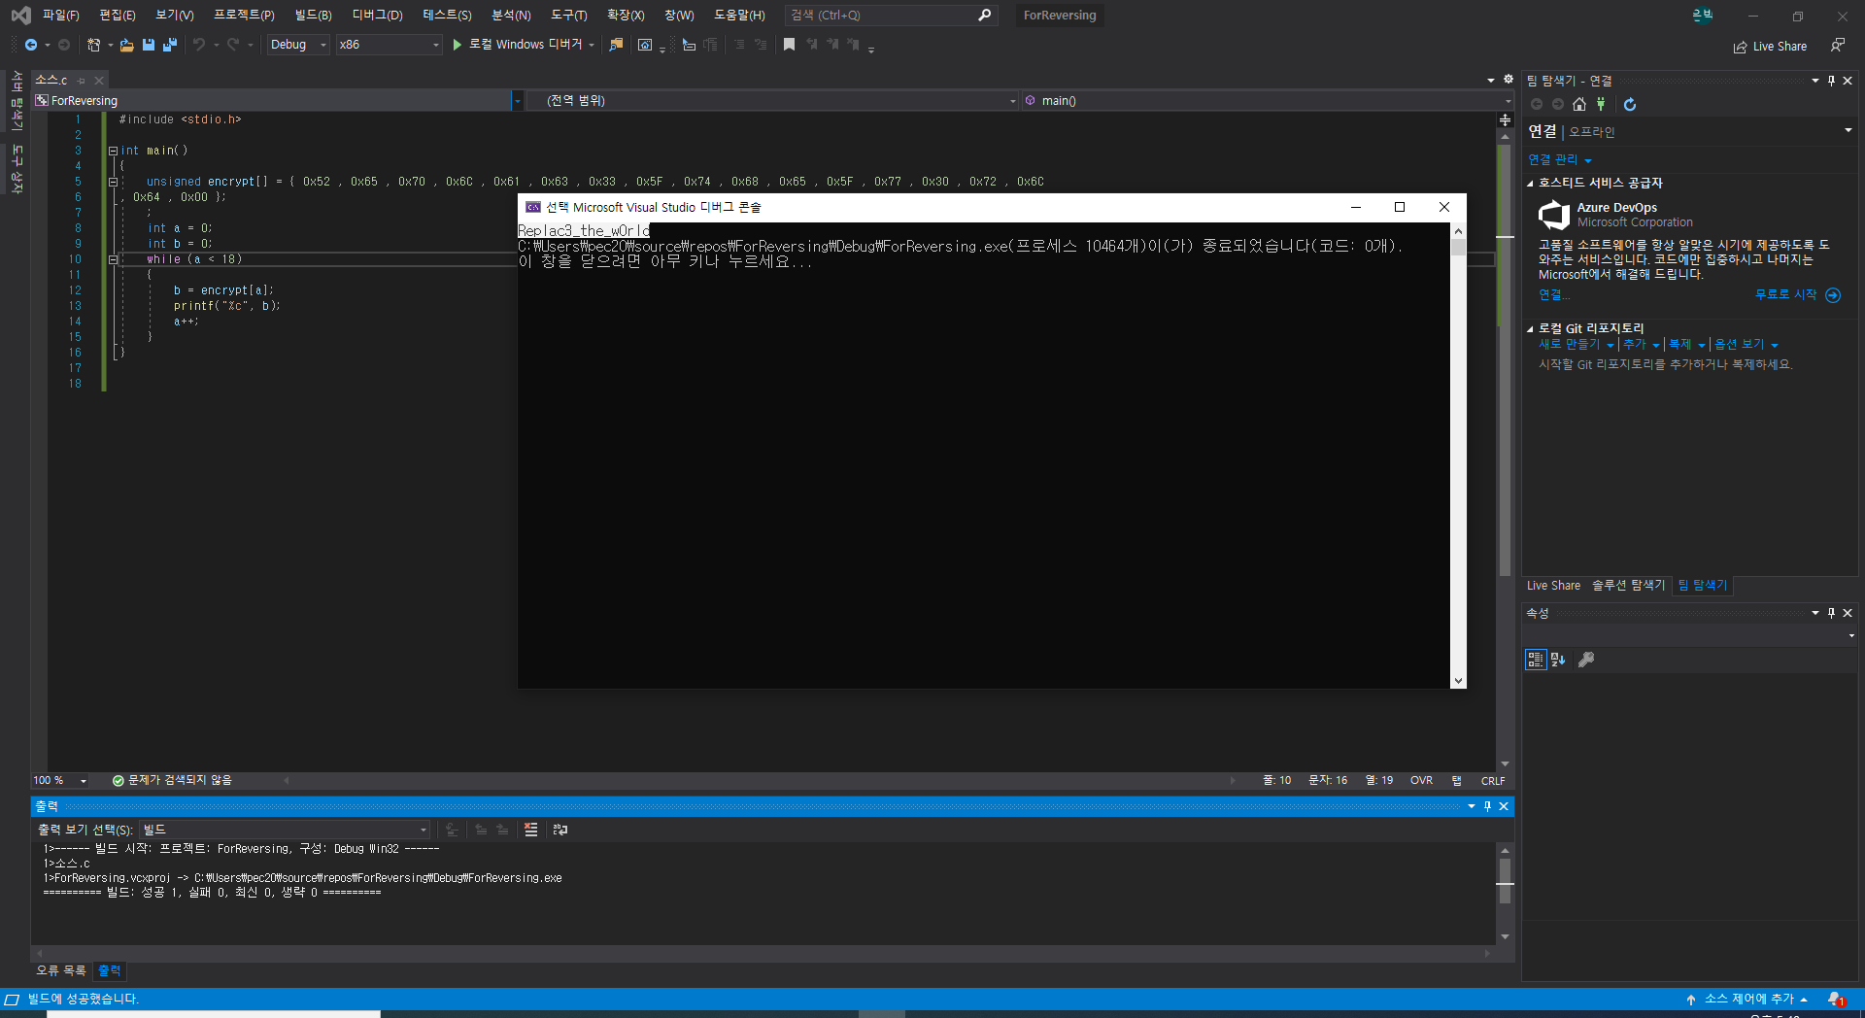Open the 빌드(B) menu
This screenshot has height=1018, width=1865.
313,16
